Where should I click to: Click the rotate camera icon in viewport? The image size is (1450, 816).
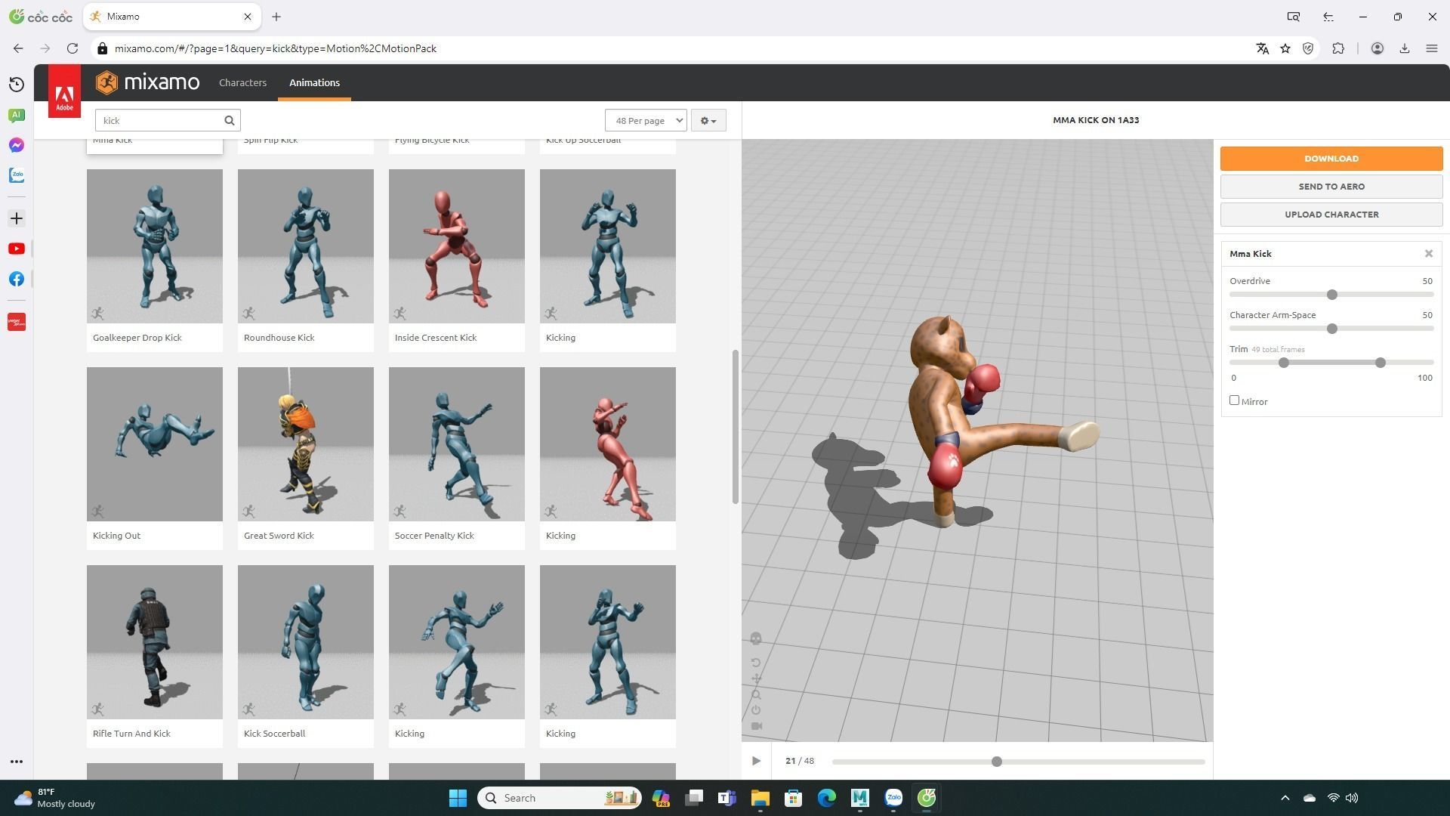[756, 663]
